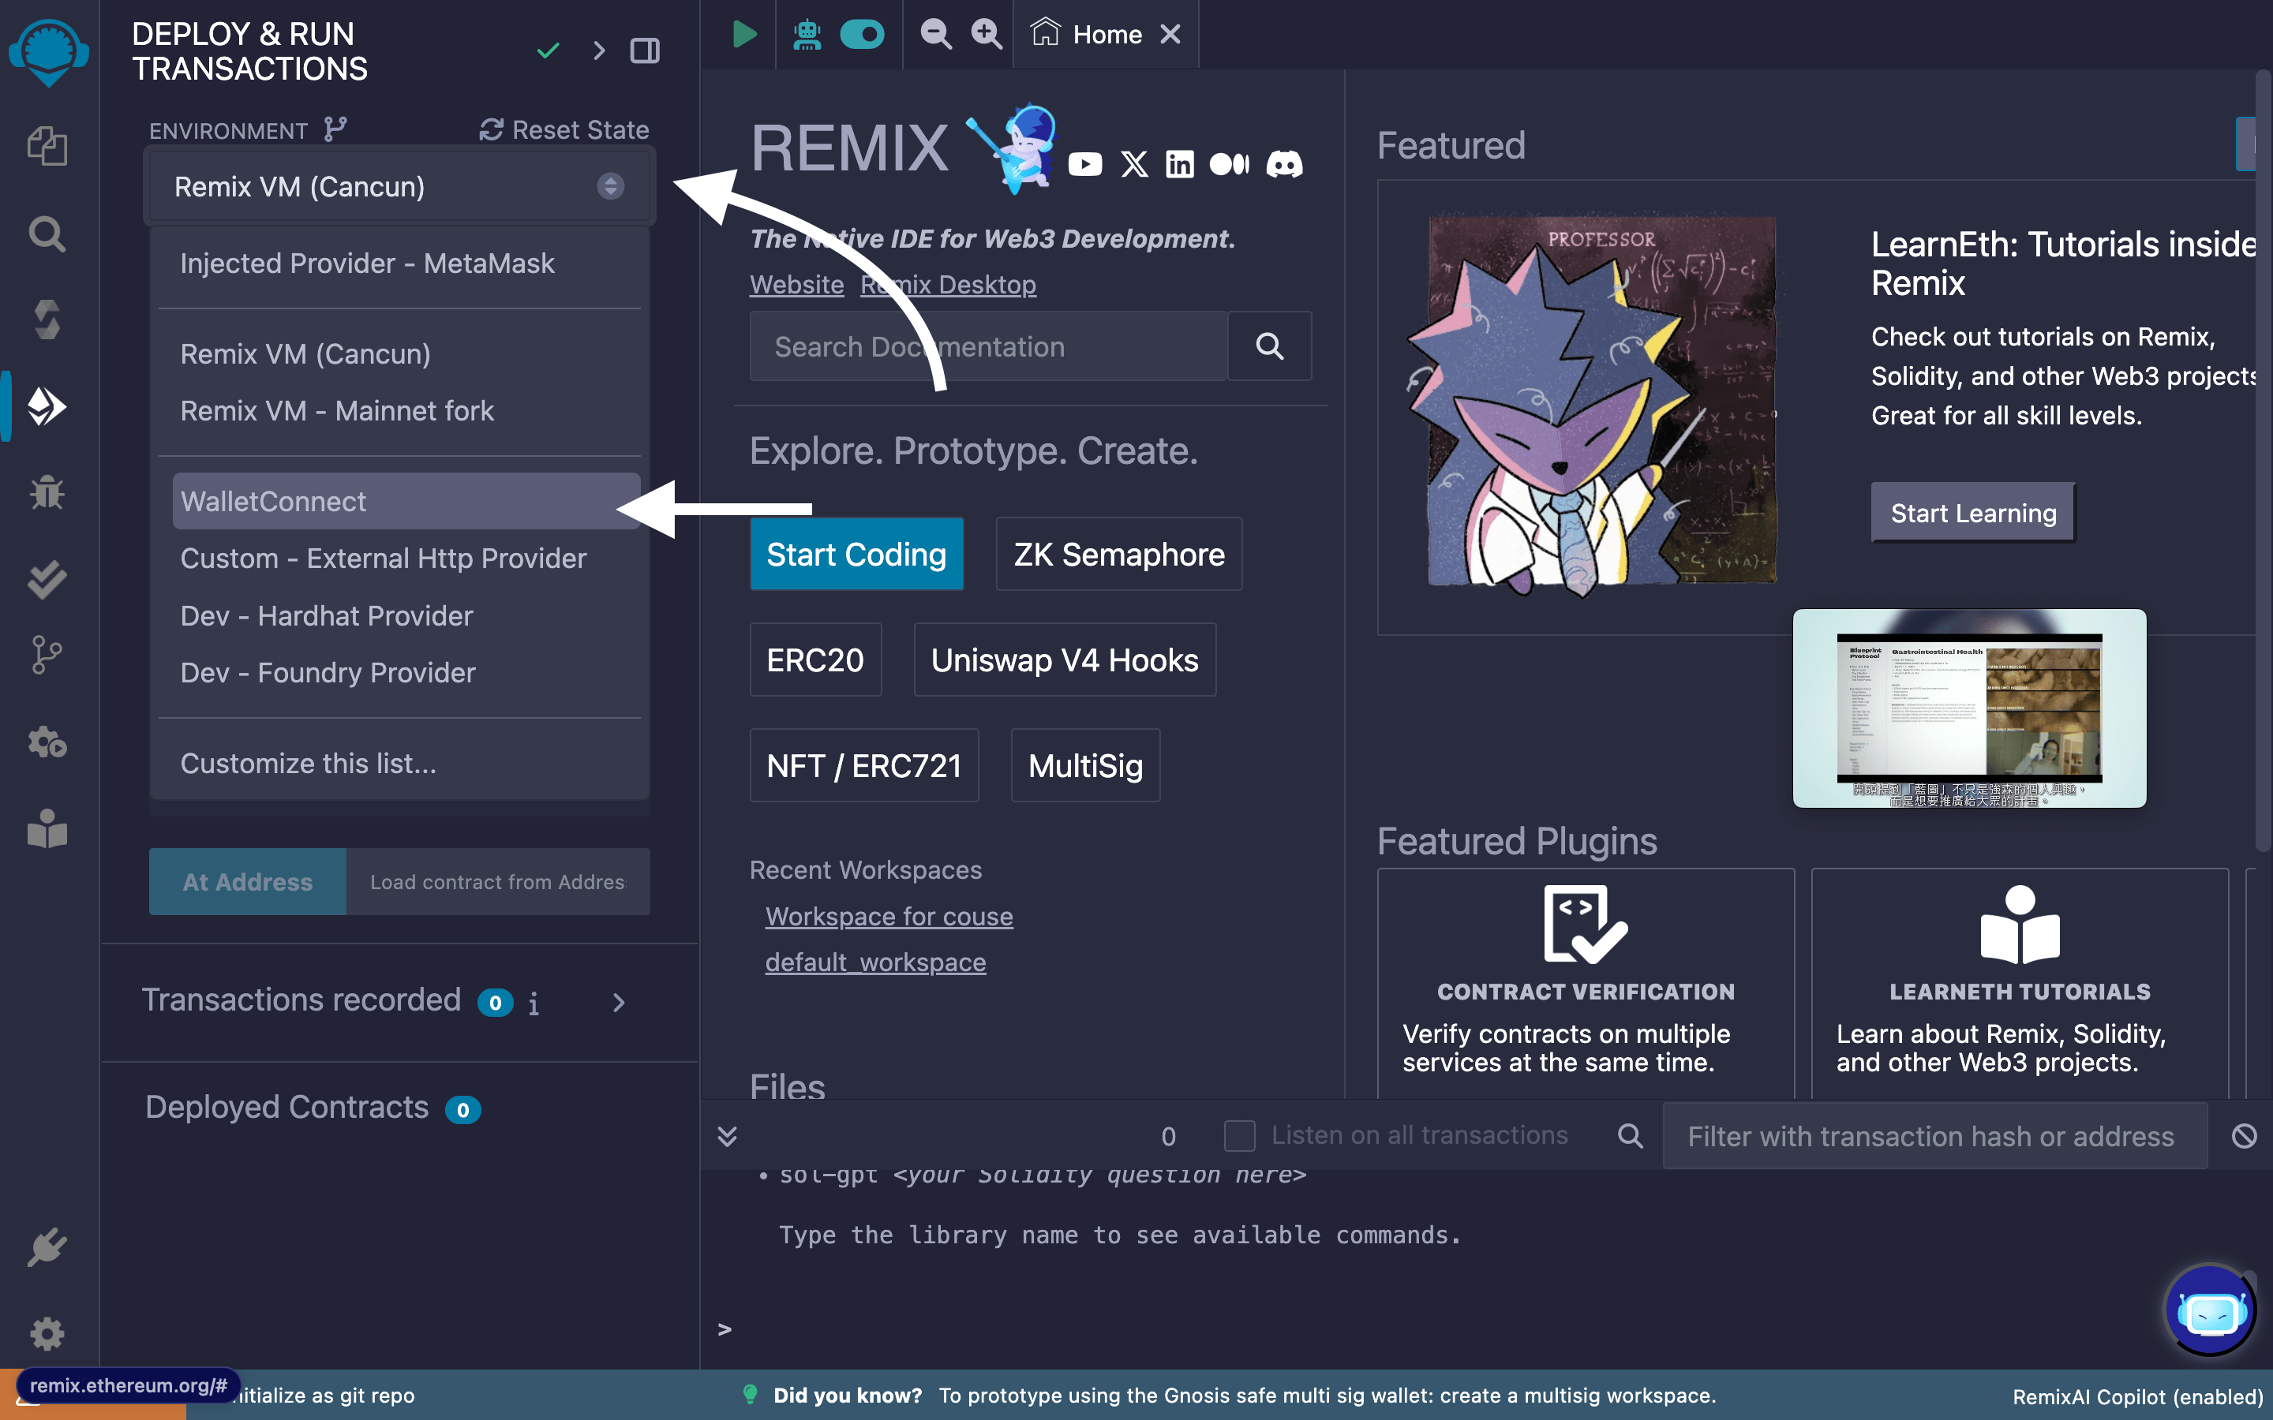Switch to the Home tab
2273x1420 pixels.
[x=1107, y=34]
